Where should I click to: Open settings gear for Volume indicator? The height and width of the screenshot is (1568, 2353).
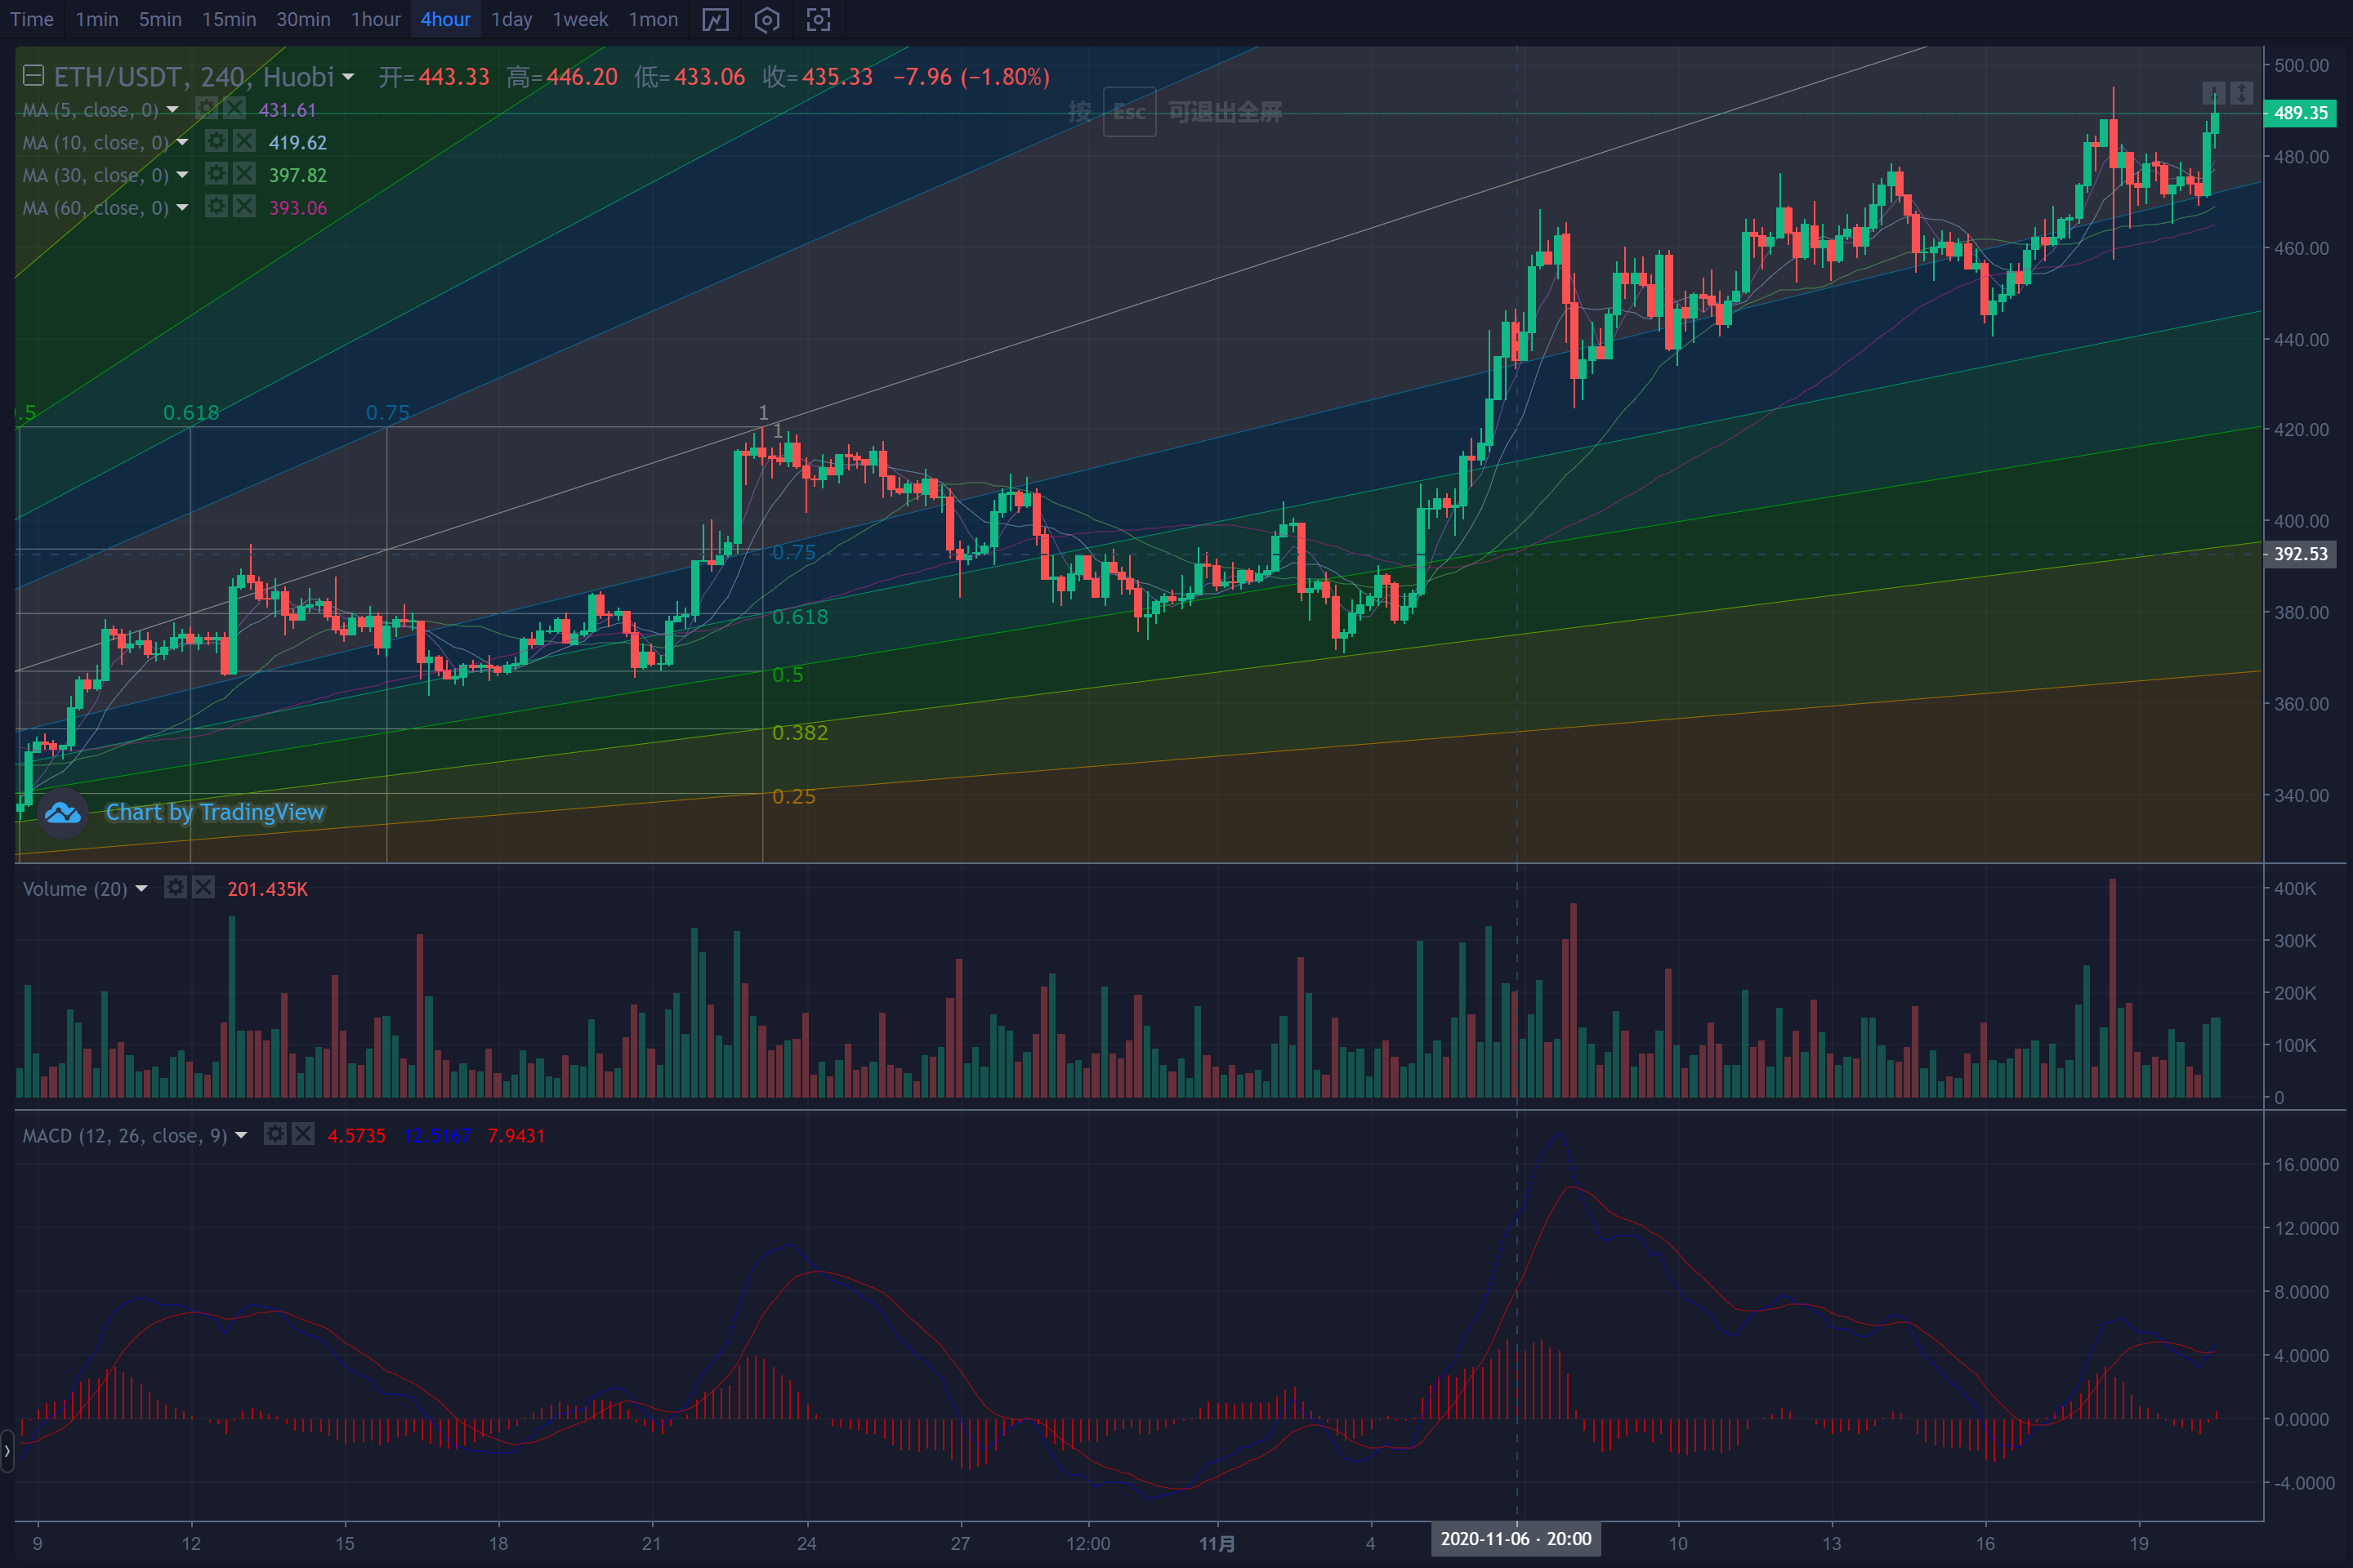176,888
